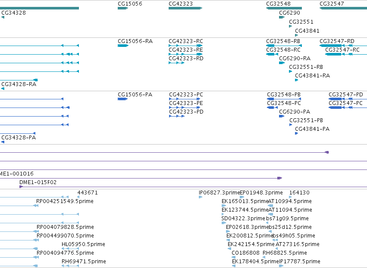Select the CG42323-RD transcript feature
Viewport: 367px width, 268px height.
[x=176, y=63]
